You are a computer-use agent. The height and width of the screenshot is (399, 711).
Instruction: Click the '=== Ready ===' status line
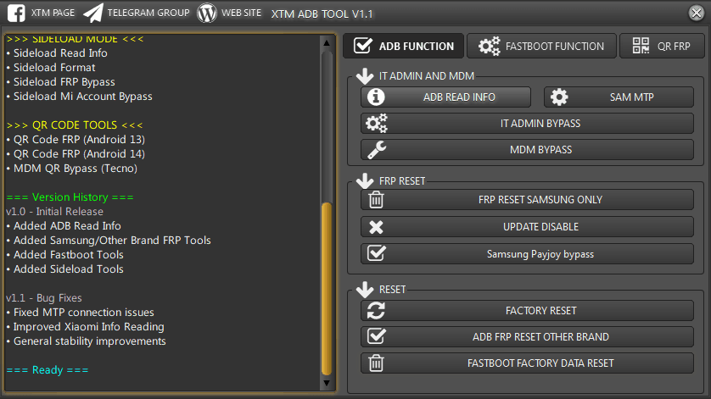coord(48,370)
